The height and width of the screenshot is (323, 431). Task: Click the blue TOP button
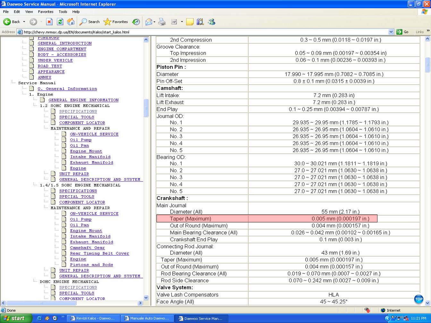[x=418, y=299]
